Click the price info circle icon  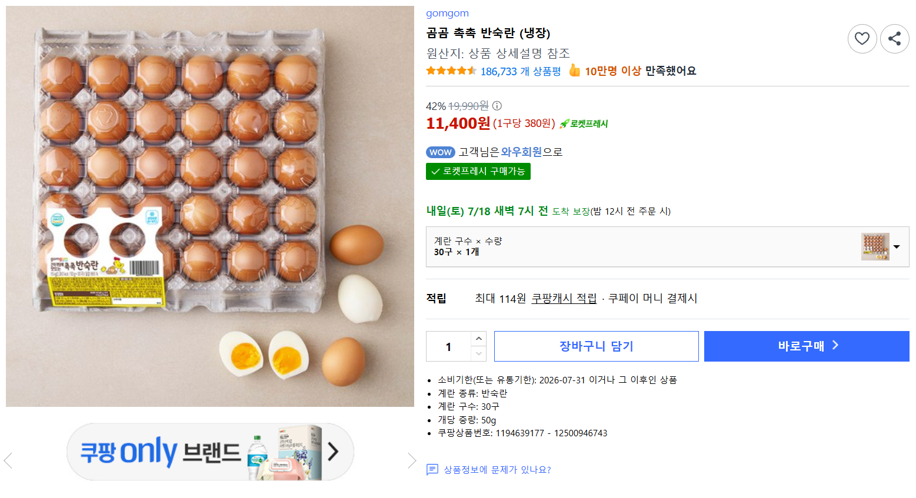click(497, 106)
